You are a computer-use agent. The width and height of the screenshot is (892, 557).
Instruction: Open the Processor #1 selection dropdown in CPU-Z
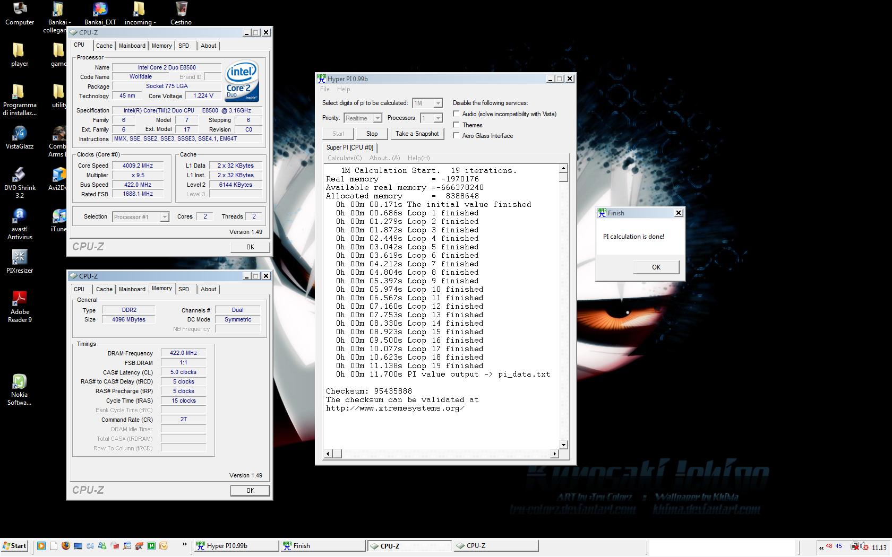pyautogui.click(x=165, y=217)
